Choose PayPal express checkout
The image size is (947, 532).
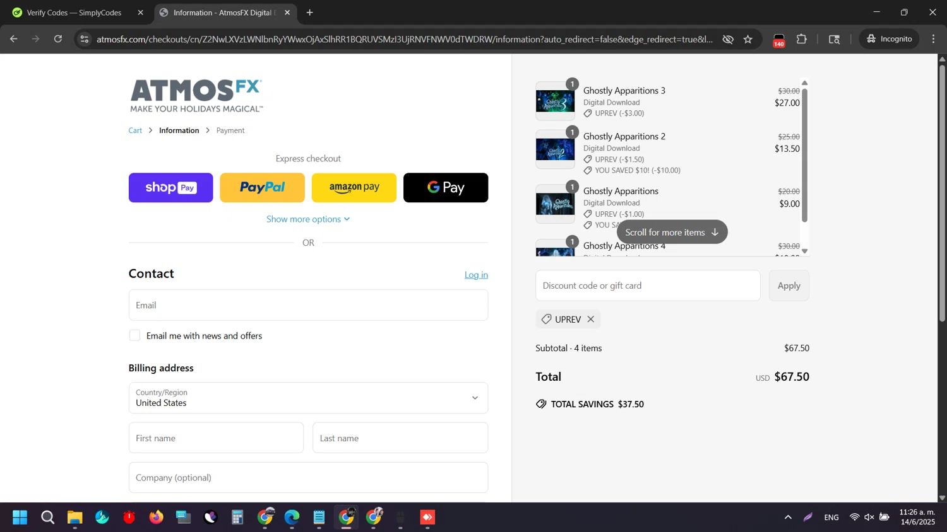pos(262,187)
